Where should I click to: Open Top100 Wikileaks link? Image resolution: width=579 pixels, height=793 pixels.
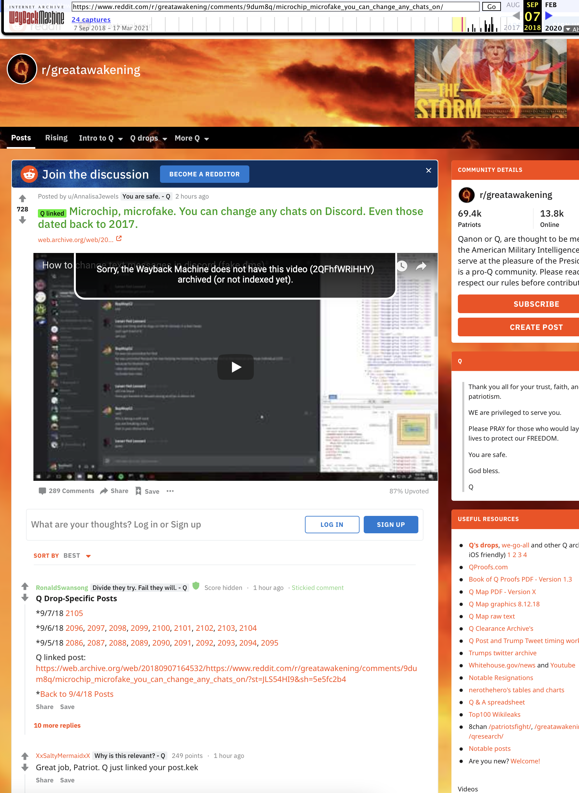point(494,714)
